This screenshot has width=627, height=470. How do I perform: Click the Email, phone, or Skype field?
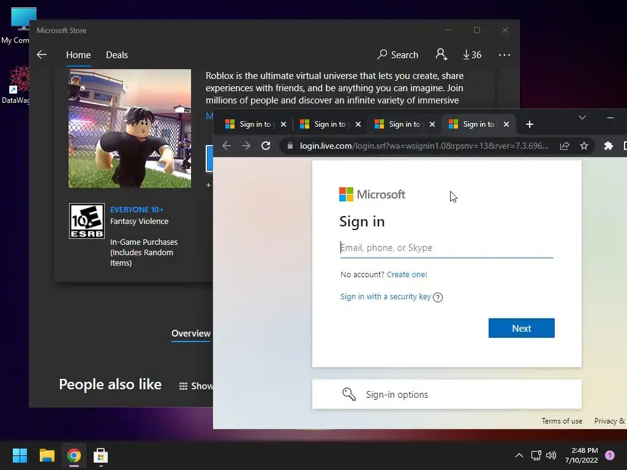pyautogui.click(x=446, y=248)
